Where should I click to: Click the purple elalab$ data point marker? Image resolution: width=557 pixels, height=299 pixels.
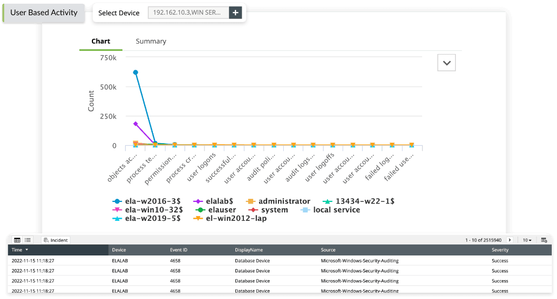[x=136, y=124]
